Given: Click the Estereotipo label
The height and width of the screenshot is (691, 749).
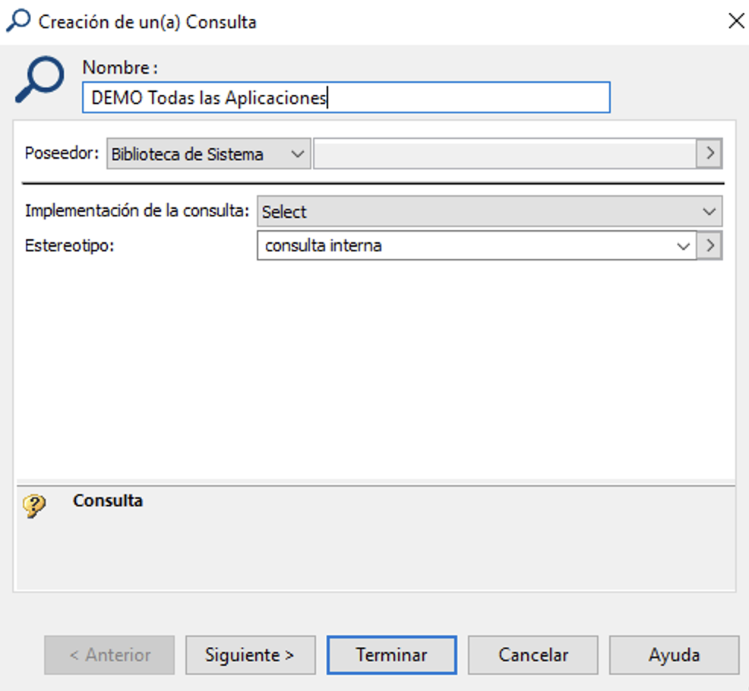Looking at the screenshot, I should (x=70, y=245).
